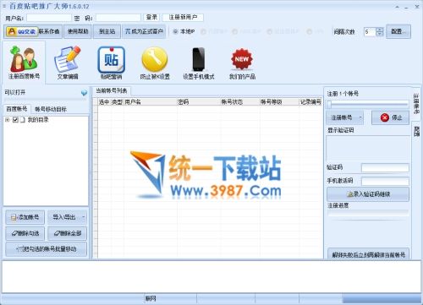Adjust the account count slider under 注册
Screen dimensions: 423x305
coord(329,105)
